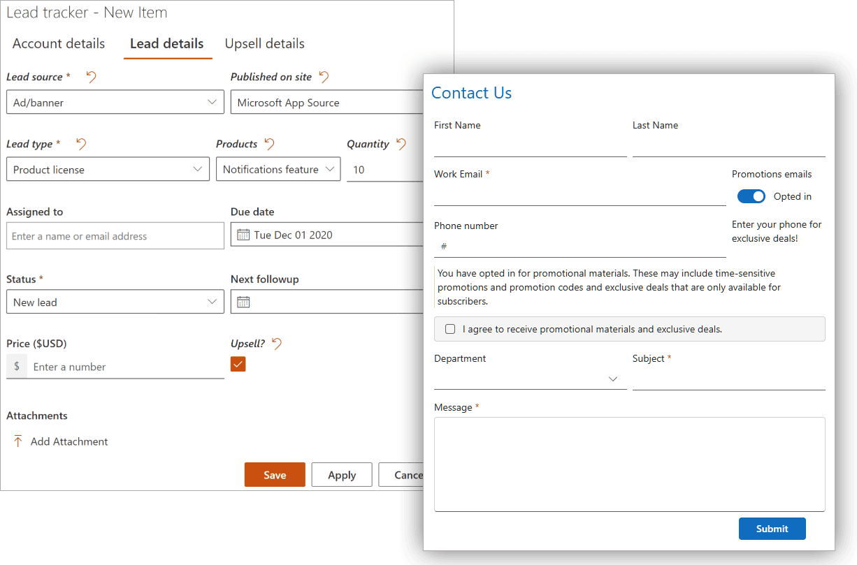
Task: Reset Quantity using its undo icon
Action: click(401, 144)
